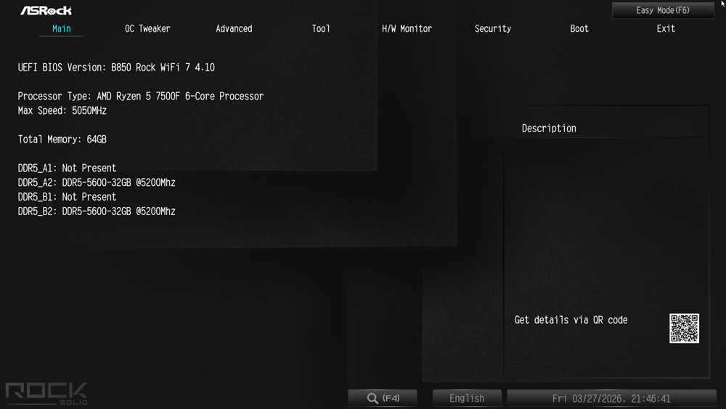
Task: Select the Processor Type entry
Action: click(x=140, y=96)
